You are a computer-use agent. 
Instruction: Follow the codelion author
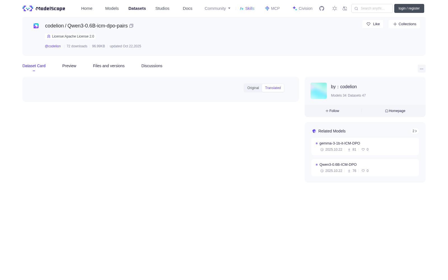(x=332, y=111)
